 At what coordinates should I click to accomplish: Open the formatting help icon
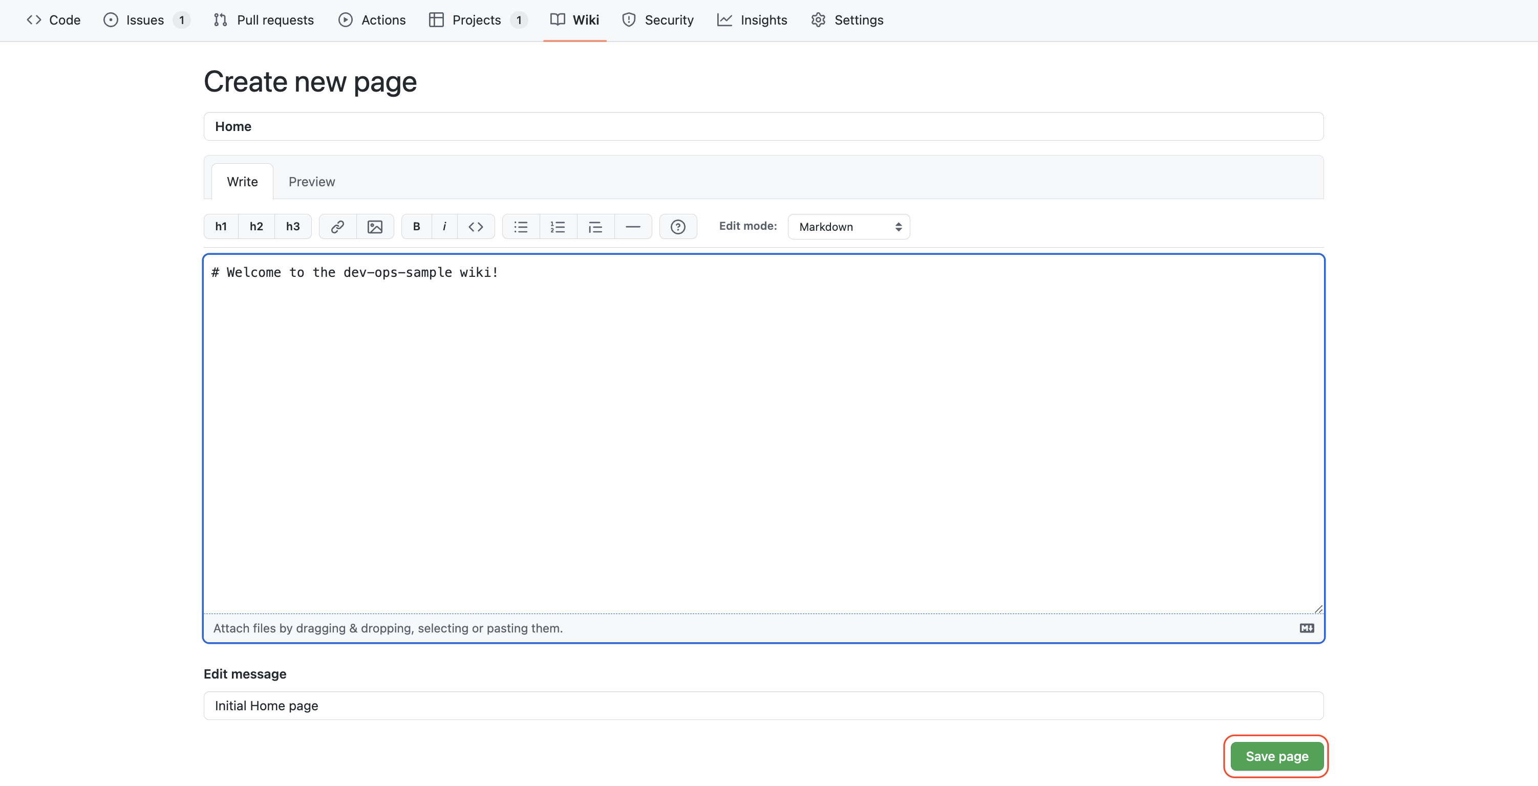coord(678,227)
